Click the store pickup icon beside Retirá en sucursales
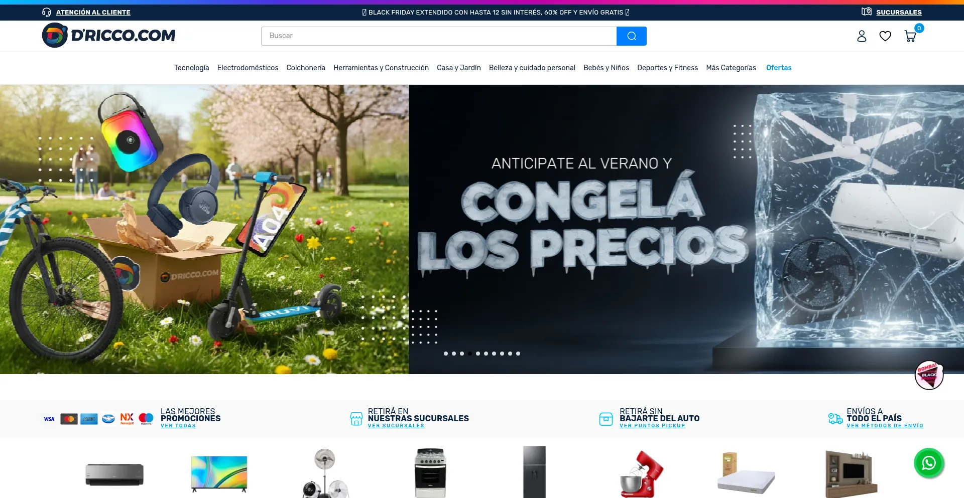The height and width of the screenshot is (498, 964). pos(356,419)
